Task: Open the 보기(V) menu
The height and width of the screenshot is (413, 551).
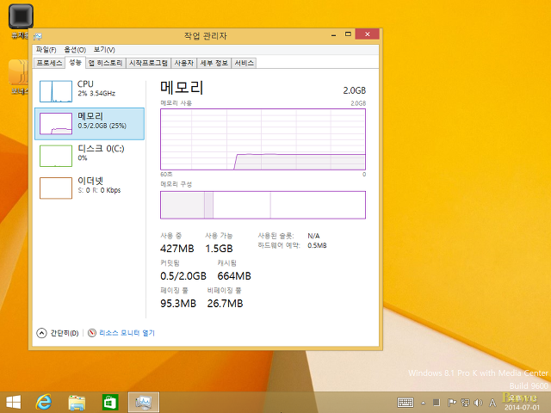Action: tap(104, 50)
